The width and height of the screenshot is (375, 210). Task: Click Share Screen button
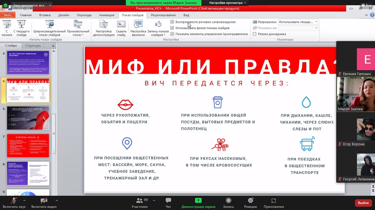[198, 203]
